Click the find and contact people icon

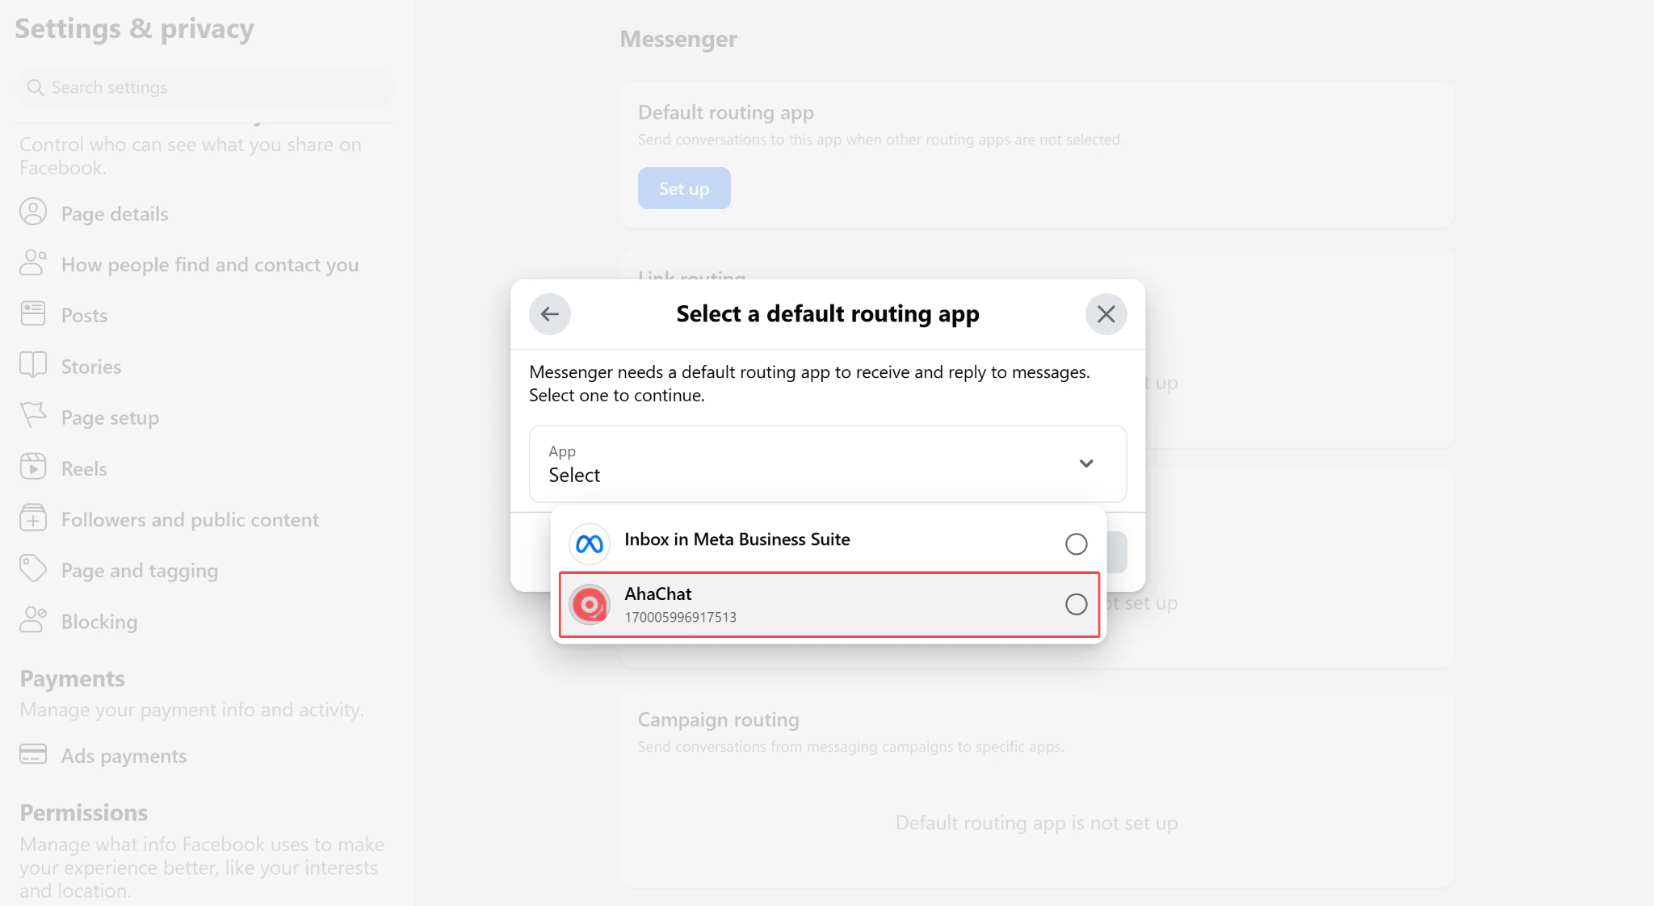pos(33,262)
